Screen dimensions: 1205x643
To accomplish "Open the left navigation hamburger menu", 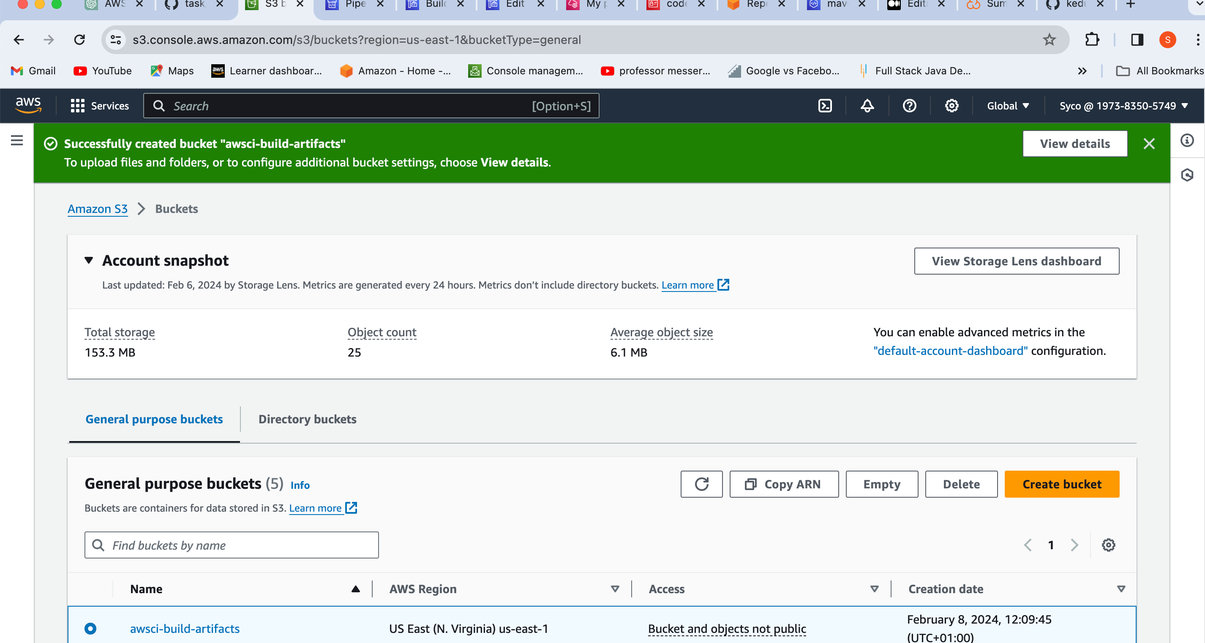I will (17, 140).
